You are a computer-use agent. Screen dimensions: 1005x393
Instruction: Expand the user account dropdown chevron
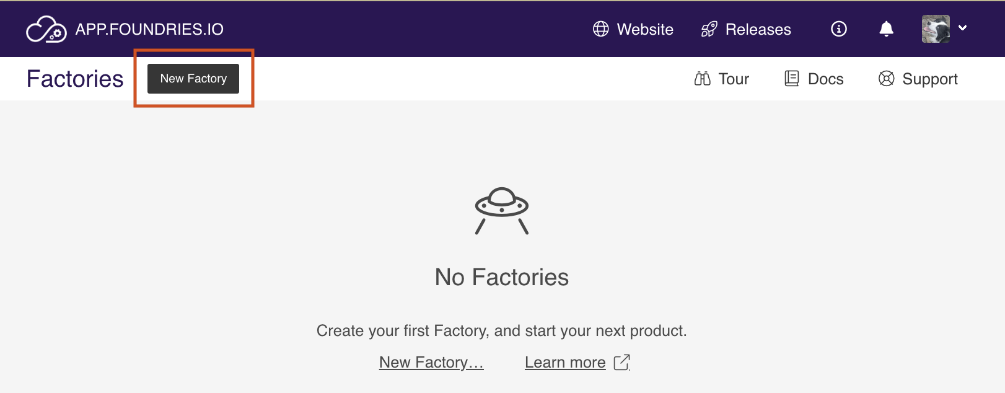963,28
